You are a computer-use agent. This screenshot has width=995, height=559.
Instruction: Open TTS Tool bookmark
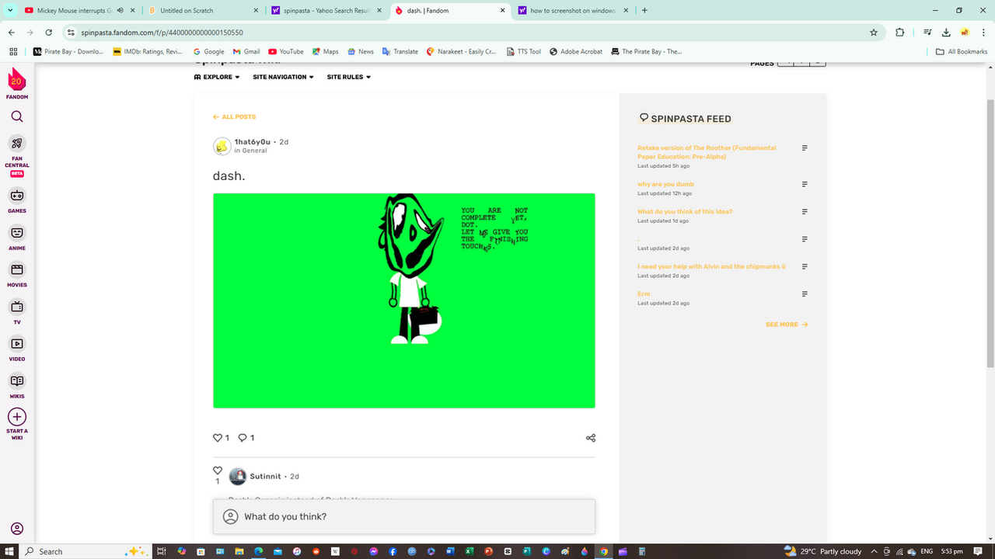[523, 51]
